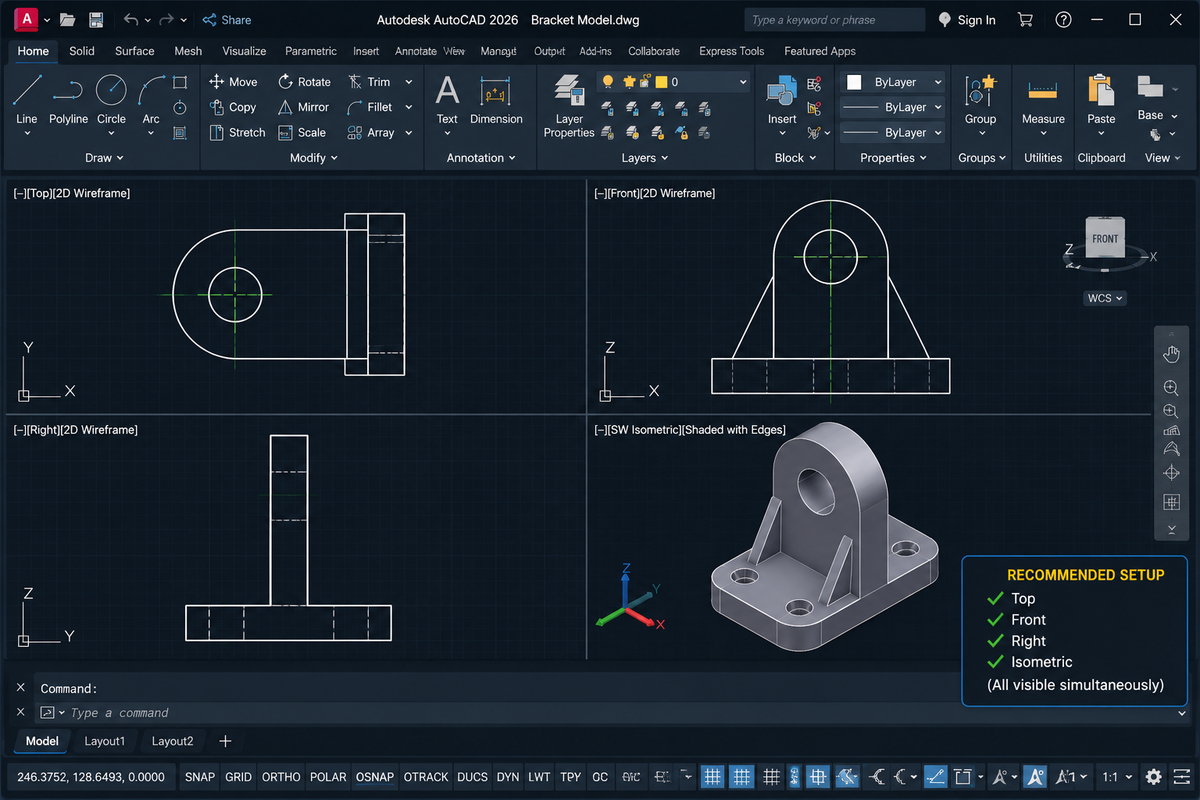Click the Share button
This screenshot has height=800, width=1200.
click(227, 20)
